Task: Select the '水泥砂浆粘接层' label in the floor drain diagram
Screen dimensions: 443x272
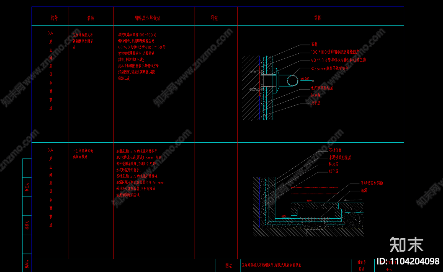Action: tap(340, 158)
